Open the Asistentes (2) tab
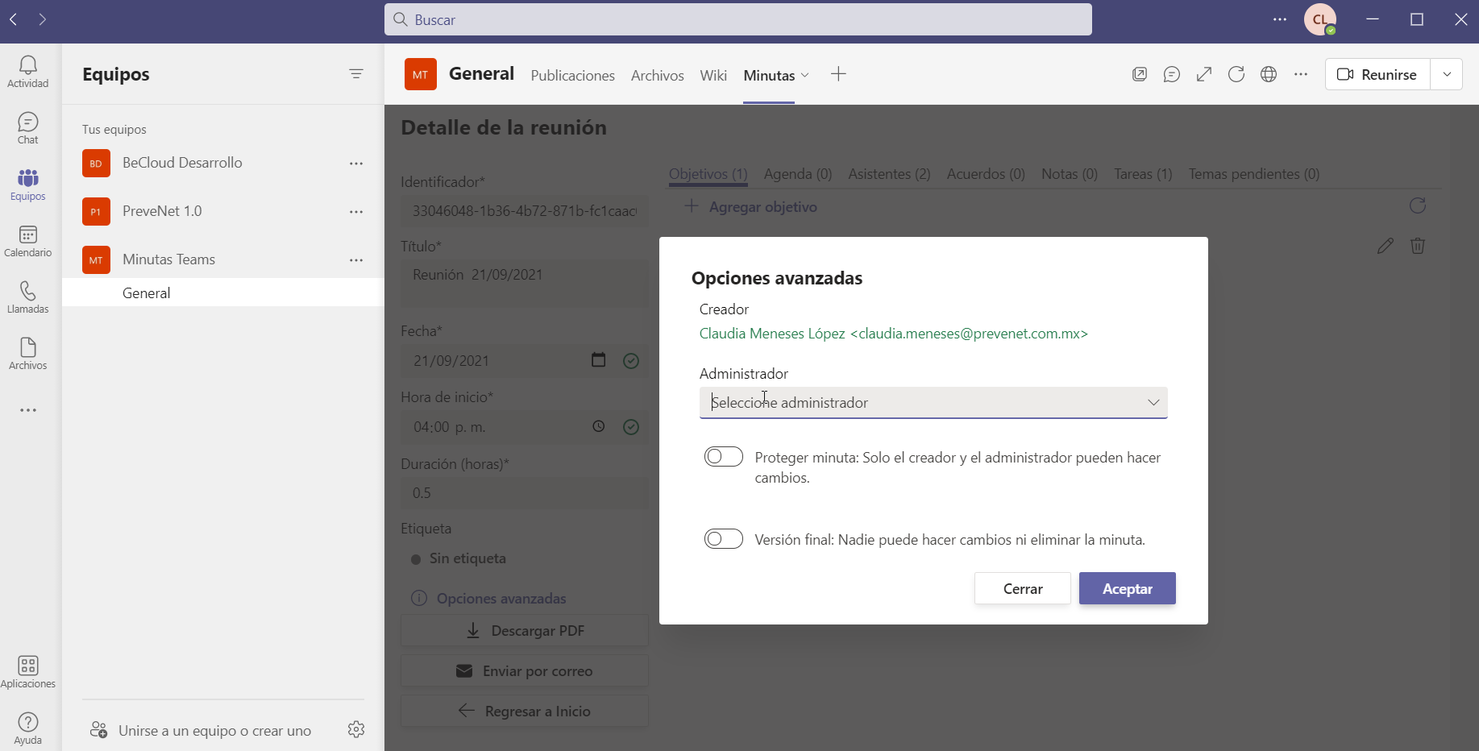The width and height of the screenshot is (1479, 751). tap(889, 174)
